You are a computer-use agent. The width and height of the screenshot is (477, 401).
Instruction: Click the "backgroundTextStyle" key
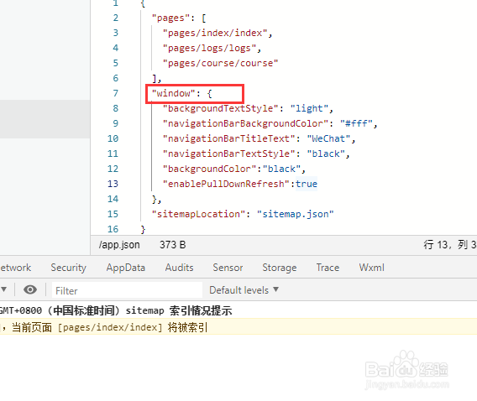(221, 108)
